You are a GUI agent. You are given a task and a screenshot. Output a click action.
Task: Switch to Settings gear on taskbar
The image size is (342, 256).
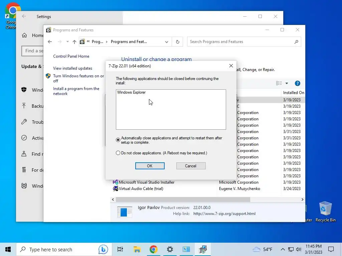coord(170,249)
